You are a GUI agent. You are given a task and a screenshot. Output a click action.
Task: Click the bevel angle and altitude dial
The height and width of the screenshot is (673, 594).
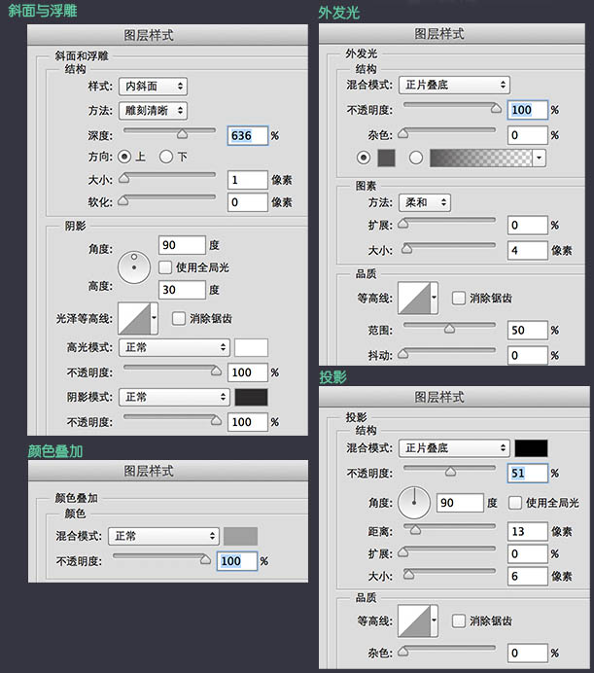tap(134, 267)
